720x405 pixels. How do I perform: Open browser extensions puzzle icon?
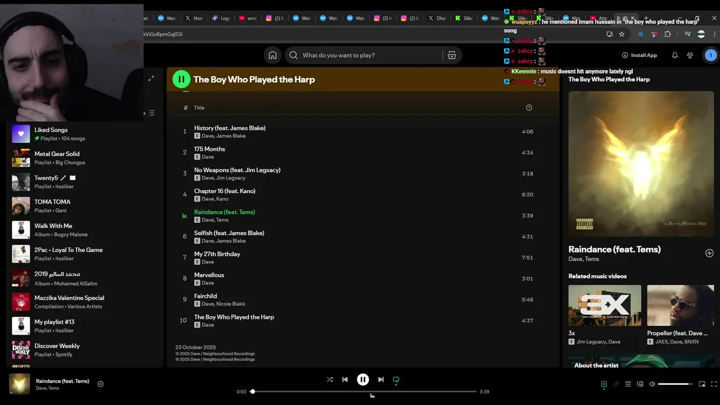[x=668, y=34]
